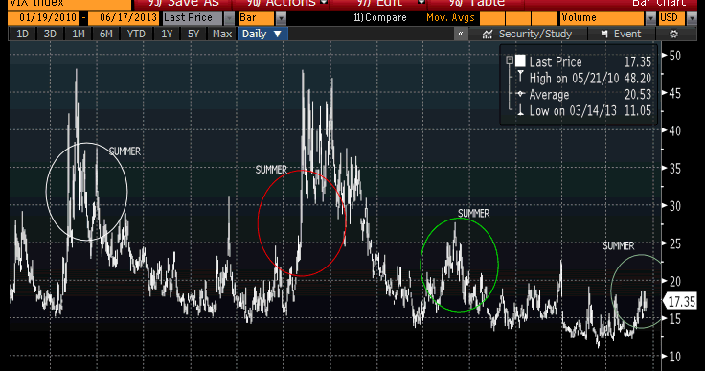Click the Security/Study button label
This screenshot has height=371, width=705.
(535, 34)
